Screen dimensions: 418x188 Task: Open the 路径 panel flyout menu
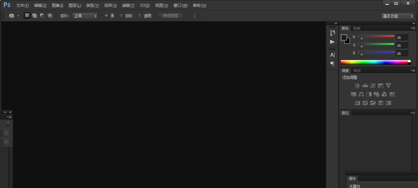[x=413, y=113]
